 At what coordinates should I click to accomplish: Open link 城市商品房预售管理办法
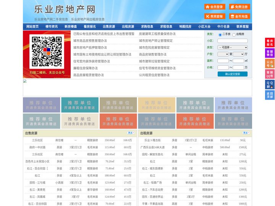point(90,41)
